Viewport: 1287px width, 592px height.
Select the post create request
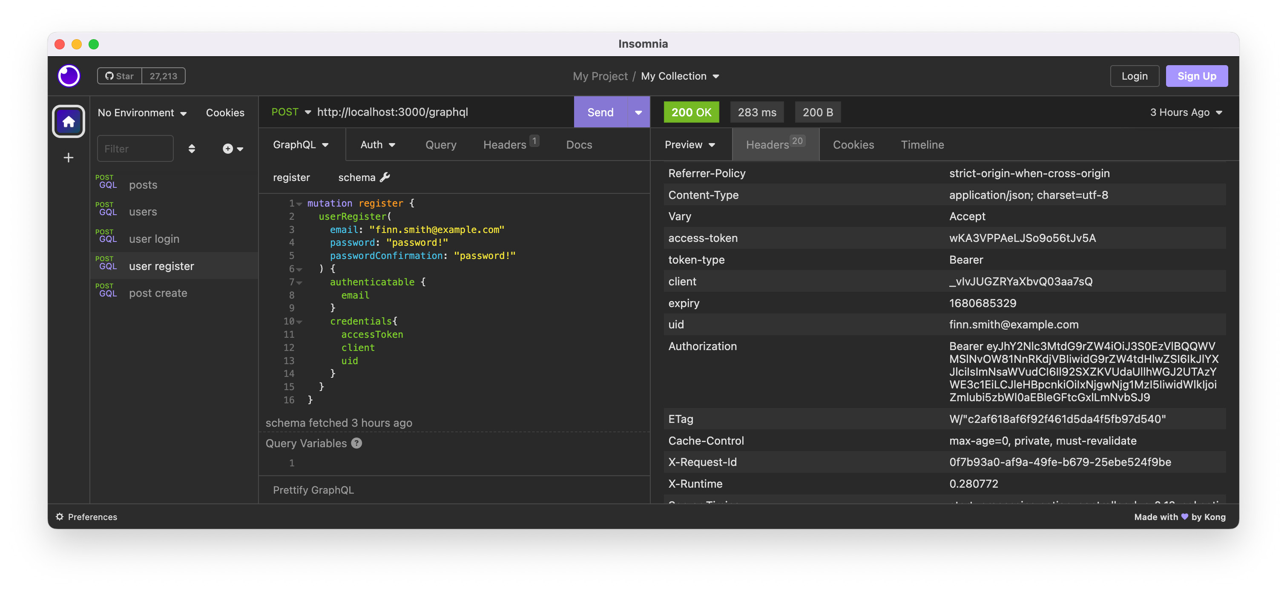click(174, 293)
